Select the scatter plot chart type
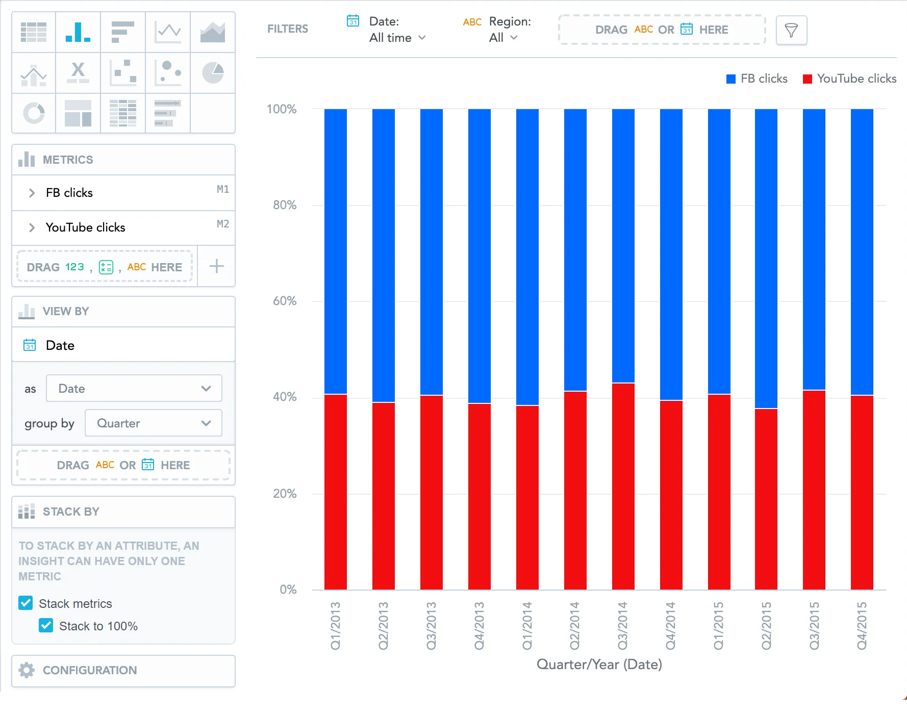The height and width of the screenshot is (715, 907). click(x=123, y=73)
